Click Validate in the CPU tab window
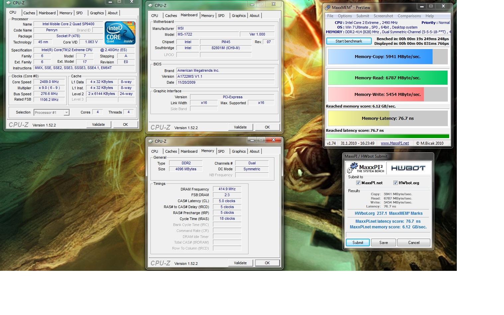Screen dimensions: 504x315 [98, 124]
